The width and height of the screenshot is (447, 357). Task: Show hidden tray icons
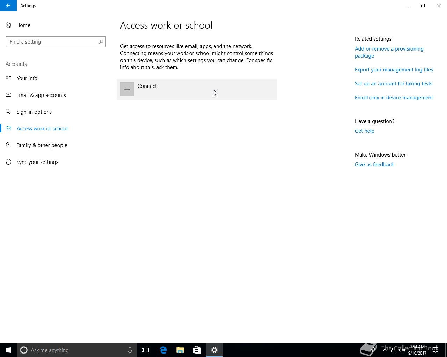[x=385, y=350]
